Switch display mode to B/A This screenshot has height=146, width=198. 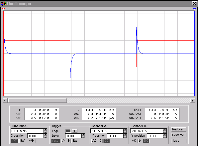23,141
